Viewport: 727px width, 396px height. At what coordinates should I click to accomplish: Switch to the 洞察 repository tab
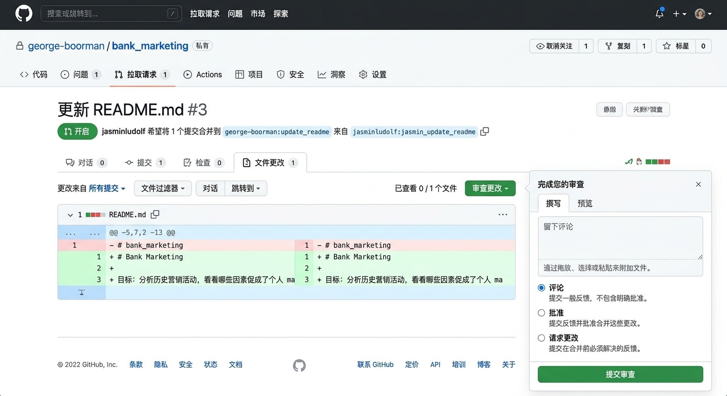point(331,74)
